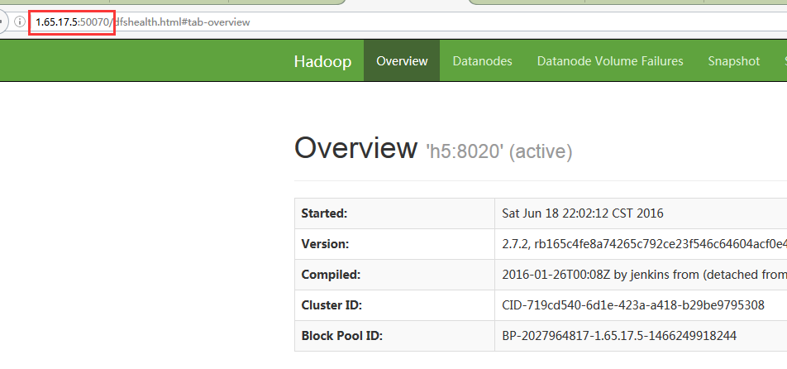
Task: Click the site info icon in address bar
Action: click(20, 22)
